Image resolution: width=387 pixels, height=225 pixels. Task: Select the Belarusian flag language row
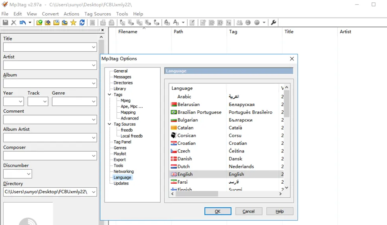coord(227,104)
